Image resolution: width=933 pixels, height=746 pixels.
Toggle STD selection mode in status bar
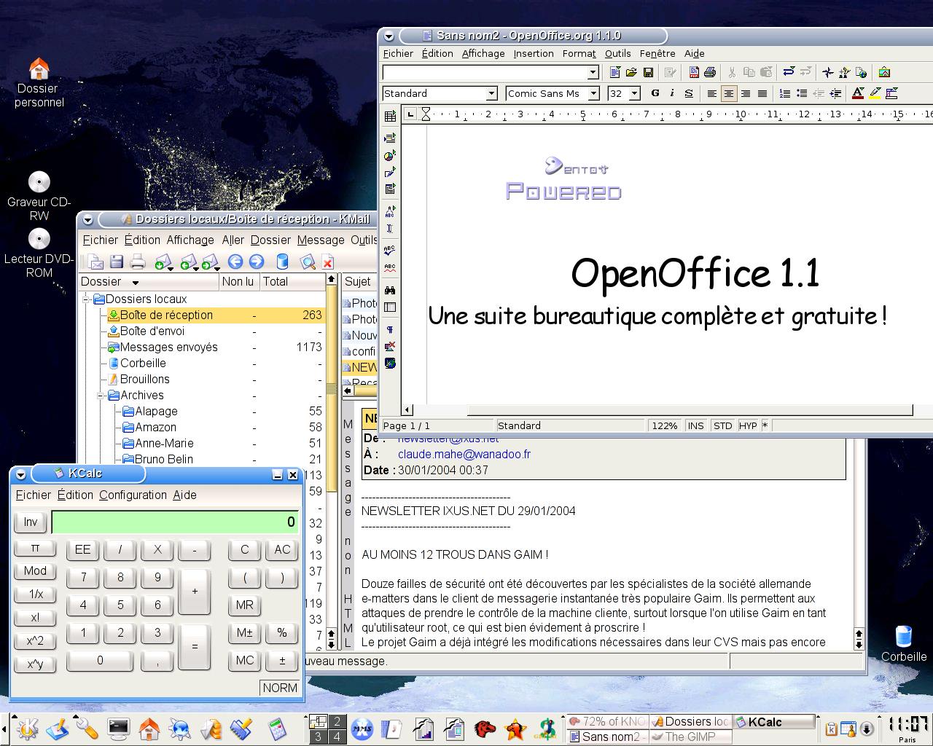(722, 425)
